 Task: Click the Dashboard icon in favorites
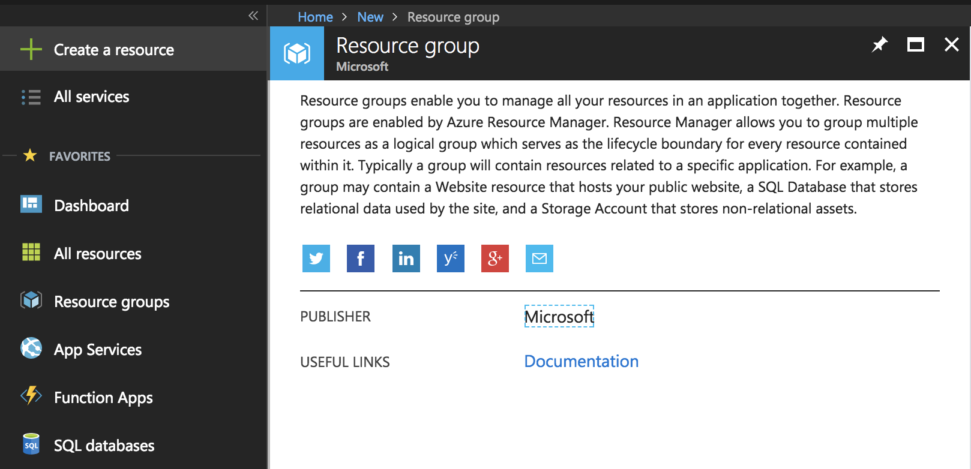click(31, 205)
